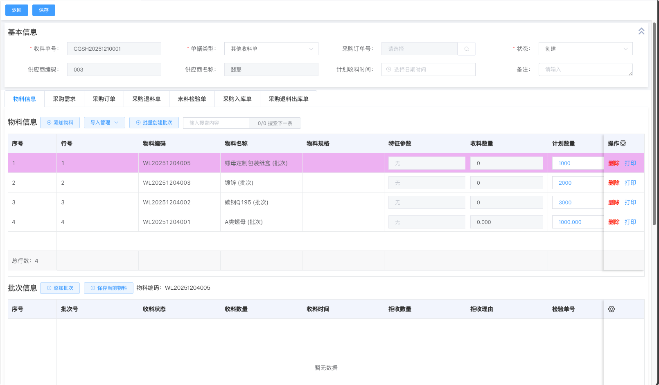The height and width of the screenshot is (385, 659).
Task: Click the 添加批次 button
Action: tap(60, 288)
